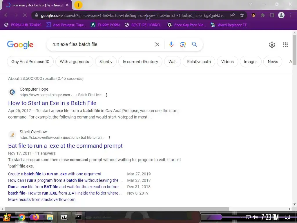The image size is (297, 223).
Task: Open Command Prompt from the taskbar
Action: 78,217
